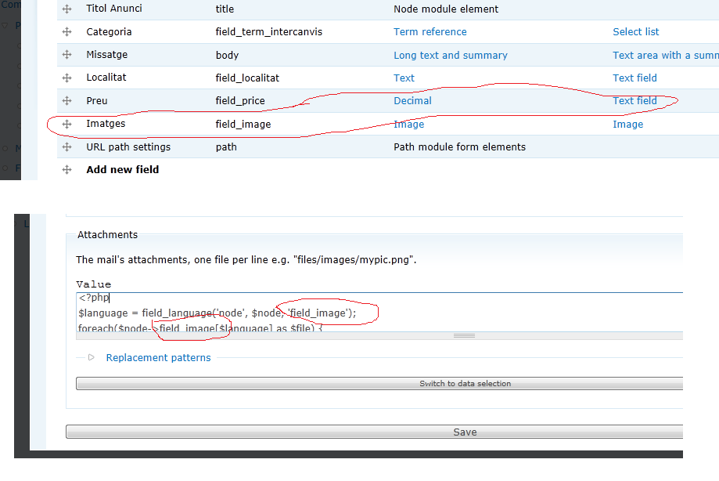Select the Categoria label
Viewport: 719px width, 481px height.
click(109, 31)
